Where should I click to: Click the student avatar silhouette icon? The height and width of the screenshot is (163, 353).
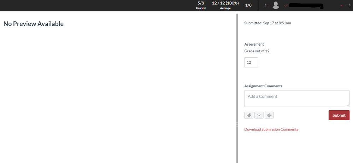tap(276, 5)
